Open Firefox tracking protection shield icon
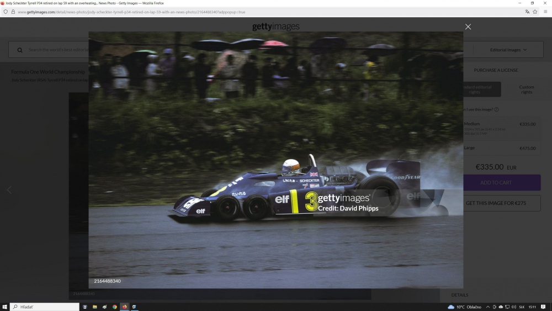 click(x=6, y=12)
